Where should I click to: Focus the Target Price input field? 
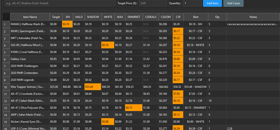pyautogui.click(x=153, y=3)
